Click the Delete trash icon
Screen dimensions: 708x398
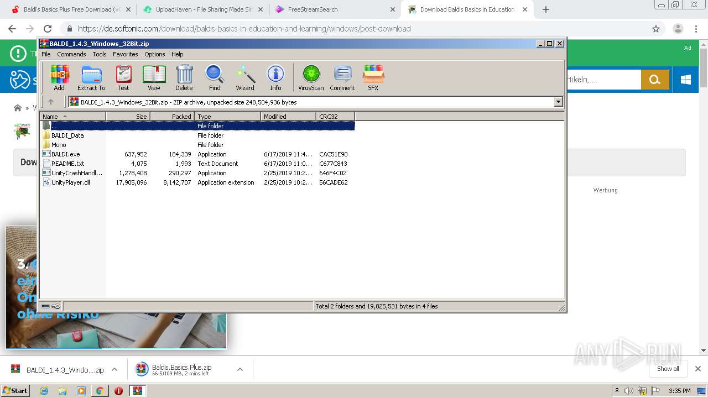point(184,78)
